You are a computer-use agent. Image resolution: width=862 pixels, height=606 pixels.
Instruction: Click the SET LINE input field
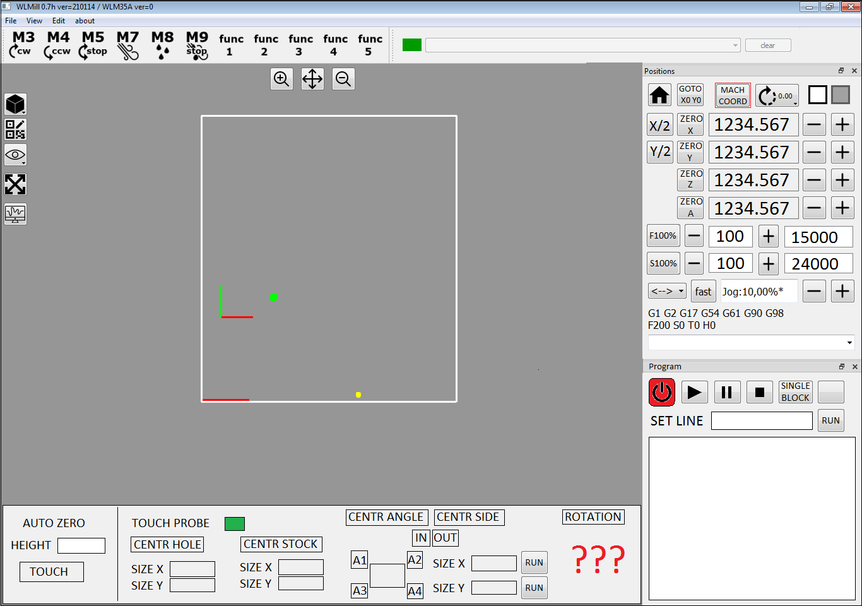pyautogui.click(x=762, y=421)
